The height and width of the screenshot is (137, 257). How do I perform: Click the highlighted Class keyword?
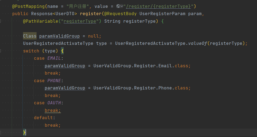[30, 36]
